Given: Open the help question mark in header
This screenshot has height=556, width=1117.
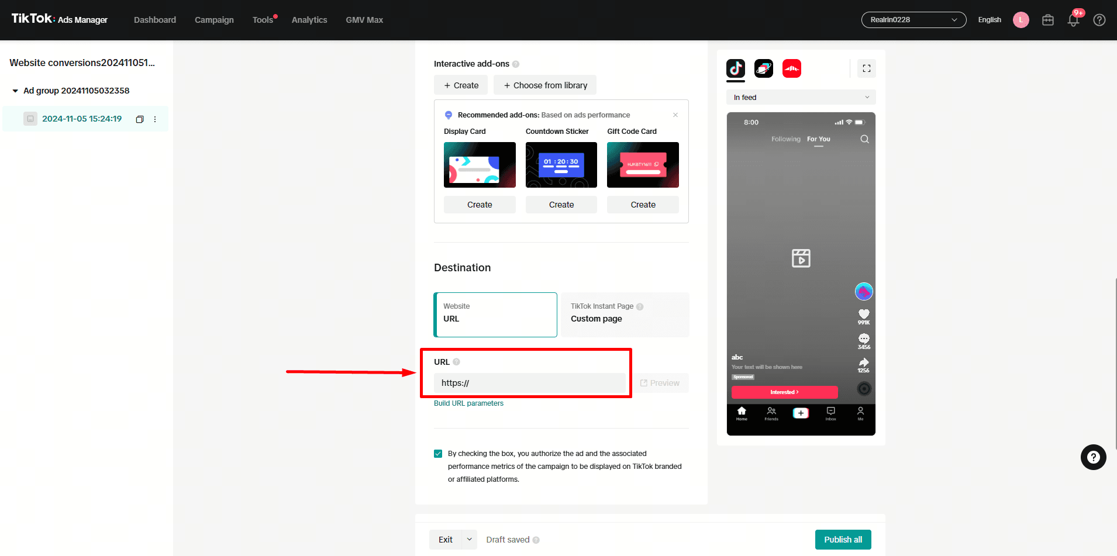Looking at the screenshot, I should [x=1099, y=20].
